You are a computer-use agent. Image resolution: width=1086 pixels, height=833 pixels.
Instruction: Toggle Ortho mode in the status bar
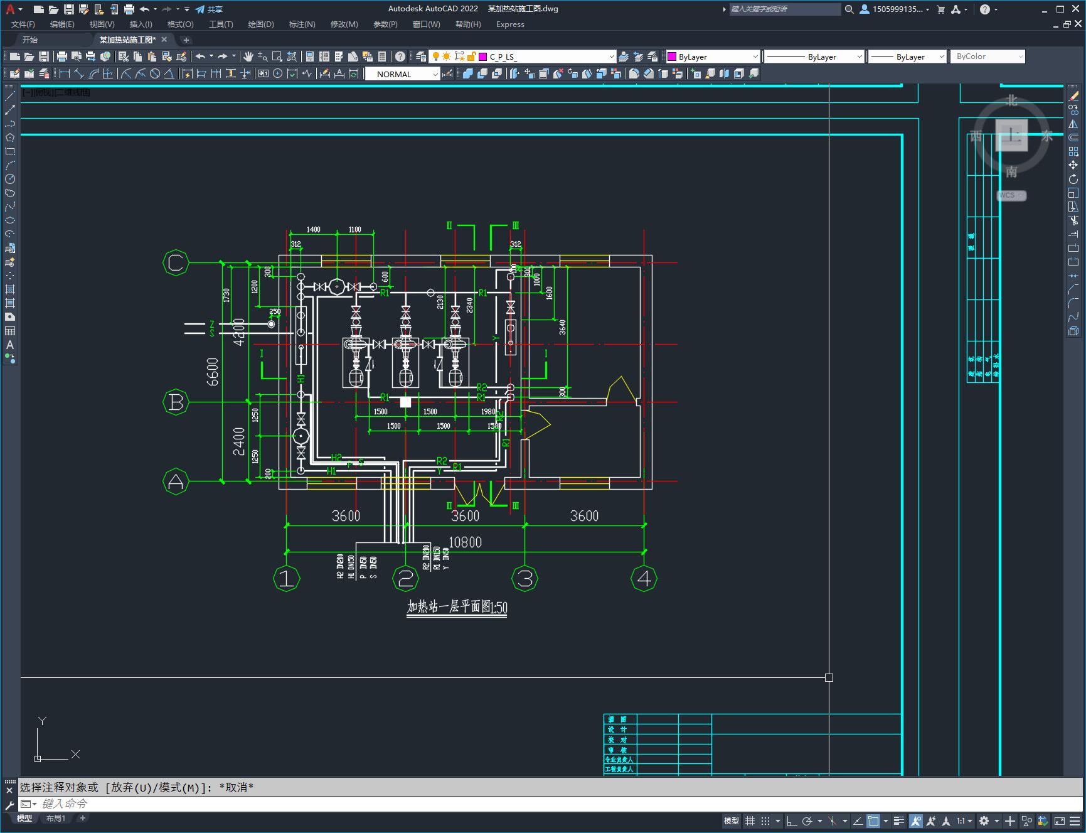(792, 820)
